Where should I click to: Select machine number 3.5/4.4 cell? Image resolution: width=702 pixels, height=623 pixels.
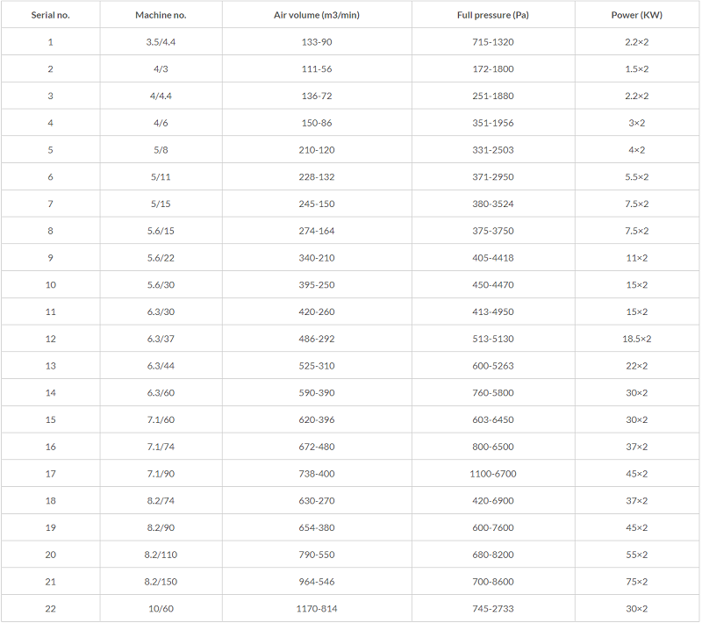click(x=161, y=42)
